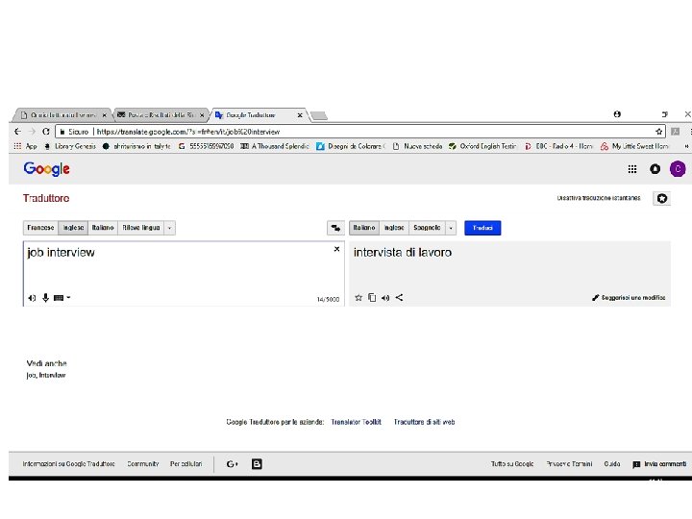Share the translation
Viewport: 692px width, 519px height.
pos(399,297)
